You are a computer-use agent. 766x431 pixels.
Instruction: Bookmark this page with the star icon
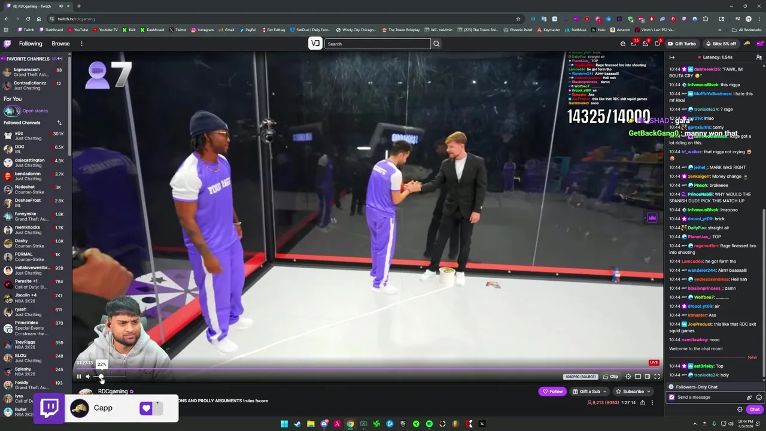(518, 19)
